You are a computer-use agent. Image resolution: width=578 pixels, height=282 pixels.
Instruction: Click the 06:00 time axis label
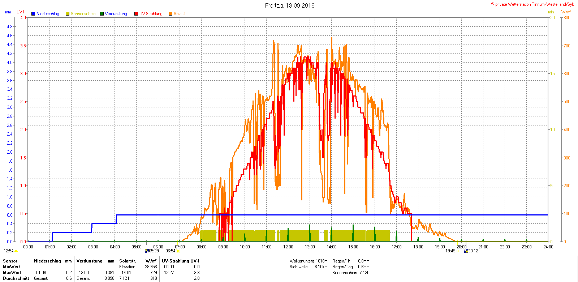click(x=158, y=247)
